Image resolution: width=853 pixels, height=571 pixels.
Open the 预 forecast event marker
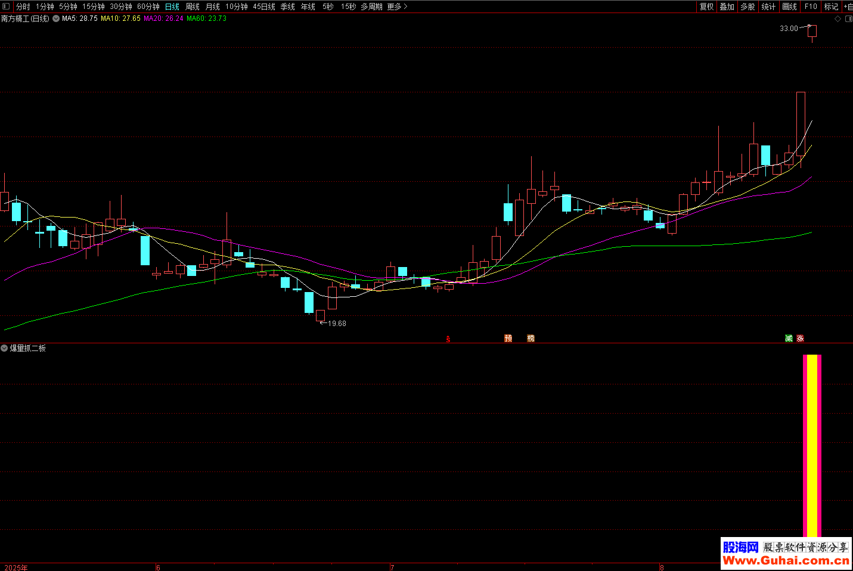pos(508,338)
